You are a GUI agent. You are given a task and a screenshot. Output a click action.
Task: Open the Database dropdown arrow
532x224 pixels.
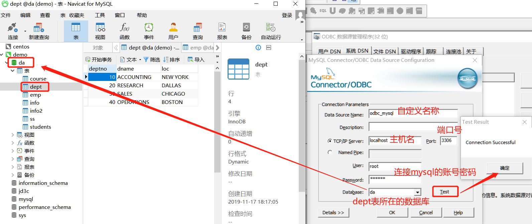coord(417,192)
